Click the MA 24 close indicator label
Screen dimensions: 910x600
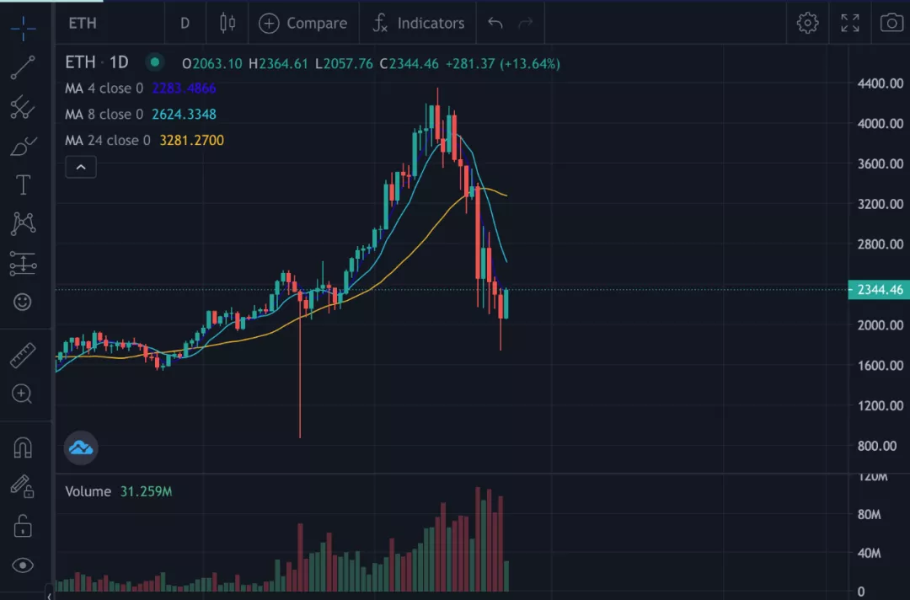[x=107, y=141]
